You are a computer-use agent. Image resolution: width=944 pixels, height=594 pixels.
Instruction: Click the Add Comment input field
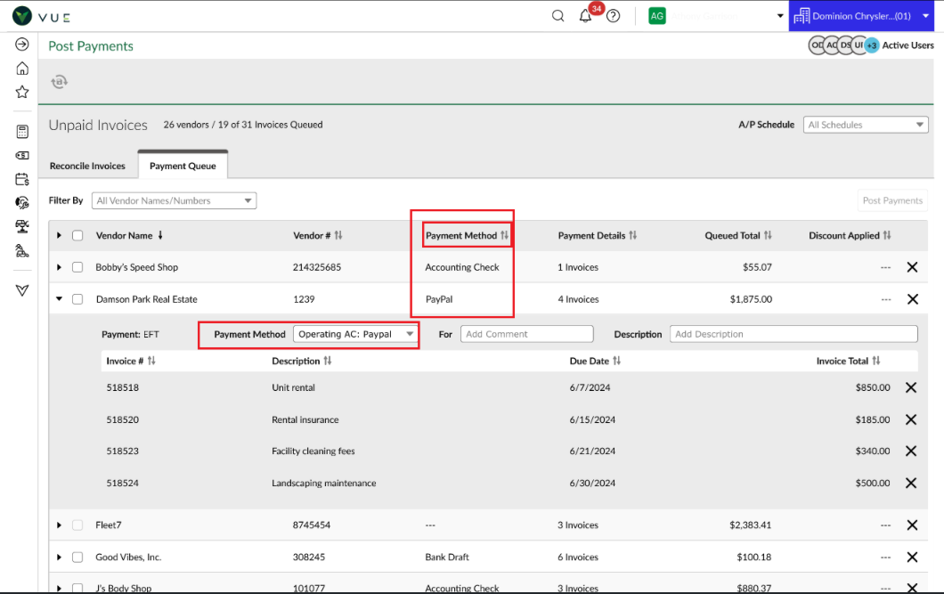(526, 334)
